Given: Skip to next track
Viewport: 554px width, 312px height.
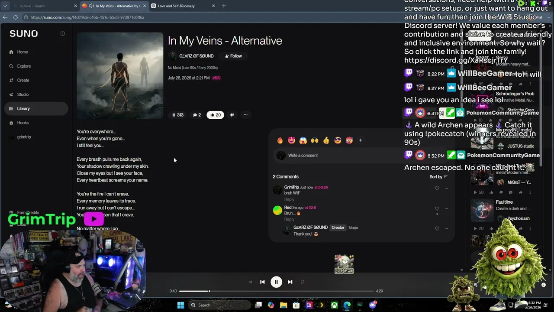Looking at the screenshot, I should click(x=290, y=282).
